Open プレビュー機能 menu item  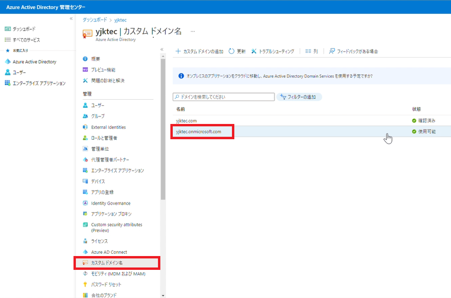click(x=103, y=70)
